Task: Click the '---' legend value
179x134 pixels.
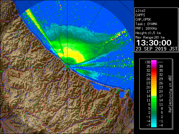Action: tap(160, 62)
